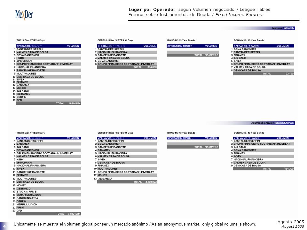Click 'JP MORGAN' in monthly TIIE 28 table
307x230 pixels.
point(24,61)
